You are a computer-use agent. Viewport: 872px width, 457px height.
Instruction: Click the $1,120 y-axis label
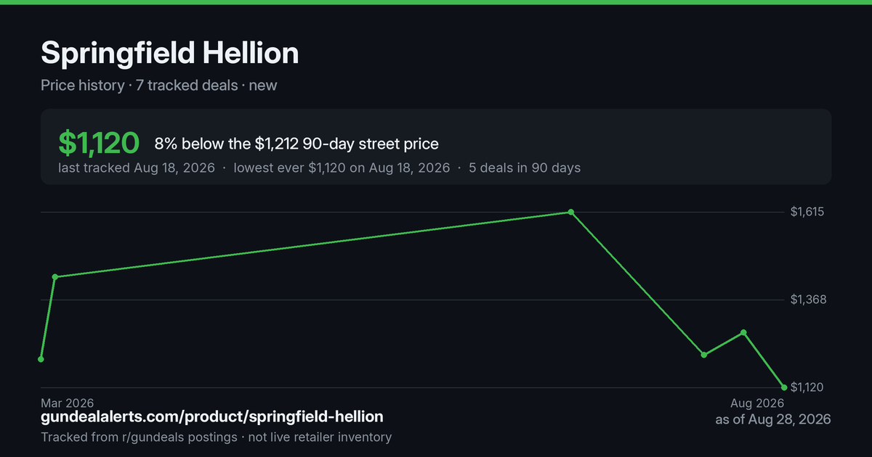click(807, 387)
